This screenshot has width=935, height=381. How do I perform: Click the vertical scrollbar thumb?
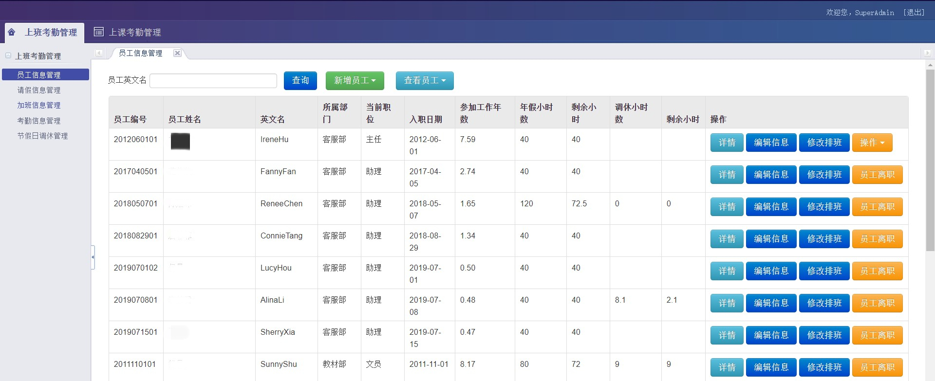[930, 161]
